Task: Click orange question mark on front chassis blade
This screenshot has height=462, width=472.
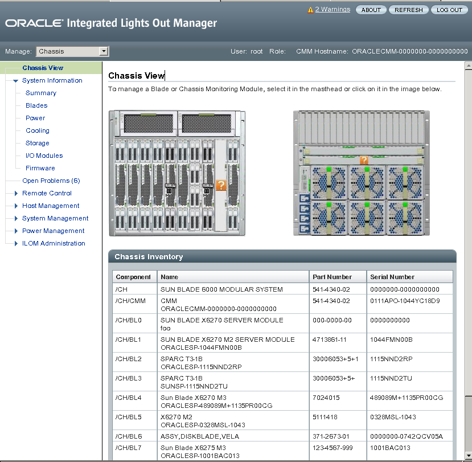Action: pyautogui.click(x=221, y=185)
